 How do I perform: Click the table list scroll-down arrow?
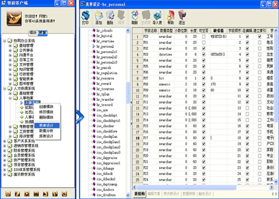(x=128, y=195)
